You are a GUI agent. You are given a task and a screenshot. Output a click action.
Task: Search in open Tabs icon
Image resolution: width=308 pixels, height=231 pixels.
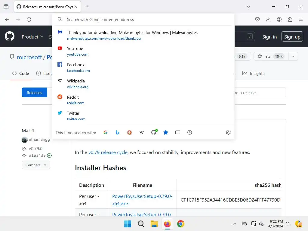[x=178, y=132]
